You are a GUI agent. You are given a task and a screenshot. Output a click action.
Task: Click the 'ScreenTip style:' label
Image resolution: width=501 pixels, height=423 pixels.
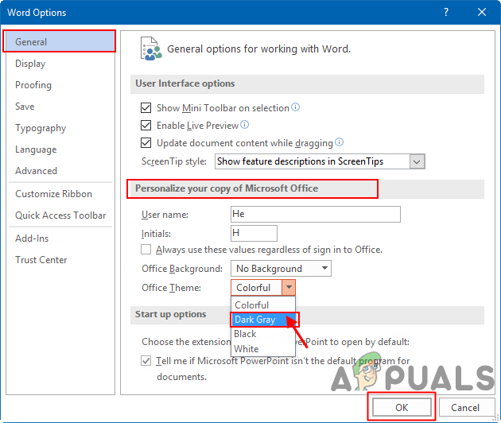click(174, 161)
